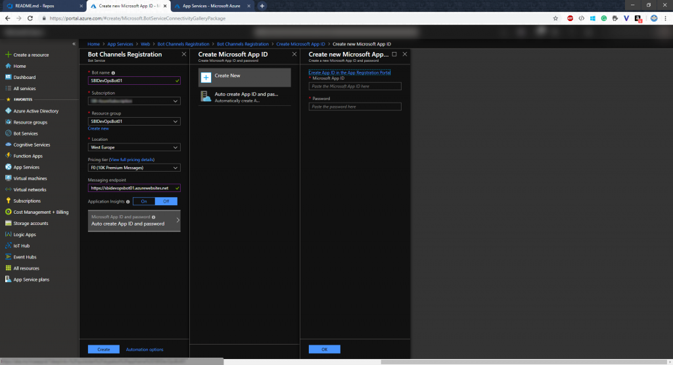Open Virtual machines icon
The image size is (673, 365).
click(8, 178)
